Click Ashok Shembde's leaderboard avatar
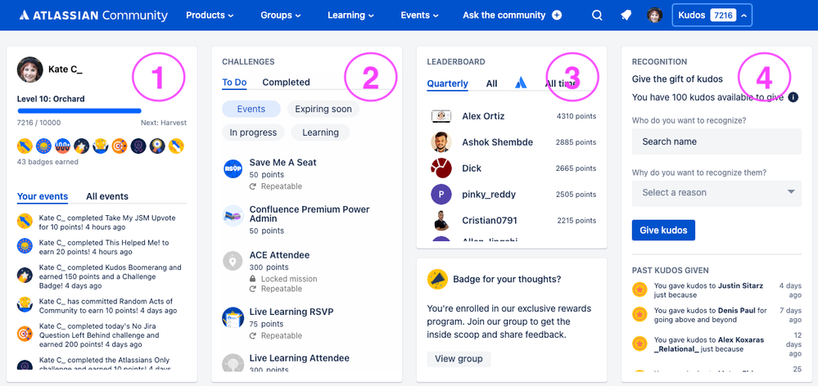Screen dimensions: 818x386 click(x=441, y=141)
